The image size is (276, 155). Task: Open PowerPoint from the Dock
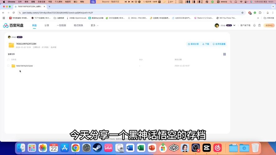(x=152, y=148)
